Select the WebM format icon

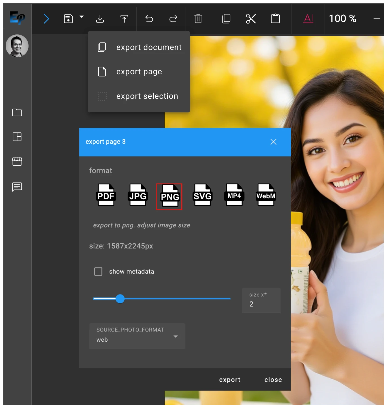click(266, 195)
